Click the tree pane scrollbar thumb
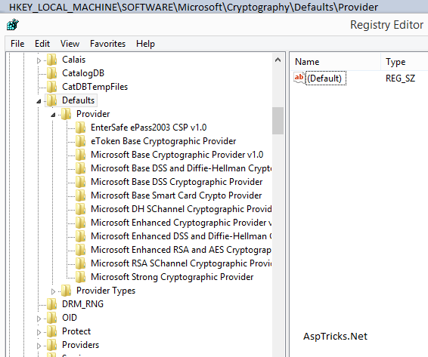The image size is (428, 357). coord(278,121)
